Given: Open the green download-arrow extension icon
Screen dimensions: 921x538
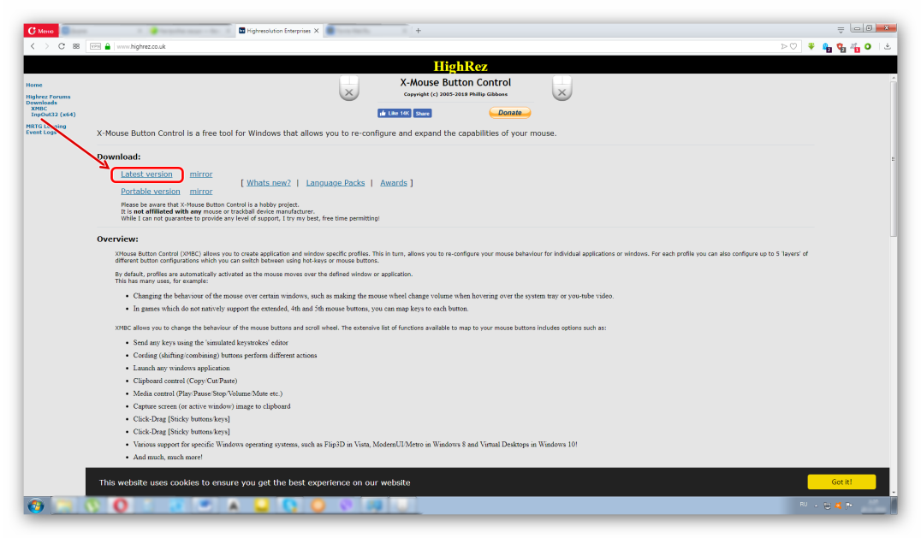Looking at the screenshot, I should pyautogui.click(x=811, y=46).
